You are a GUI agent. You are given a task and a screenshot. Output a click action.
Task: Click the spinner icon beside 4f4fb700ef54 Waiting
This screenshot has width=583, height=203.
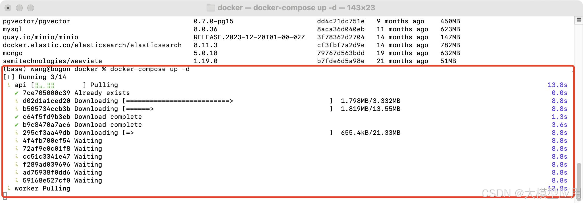[16, 140]
